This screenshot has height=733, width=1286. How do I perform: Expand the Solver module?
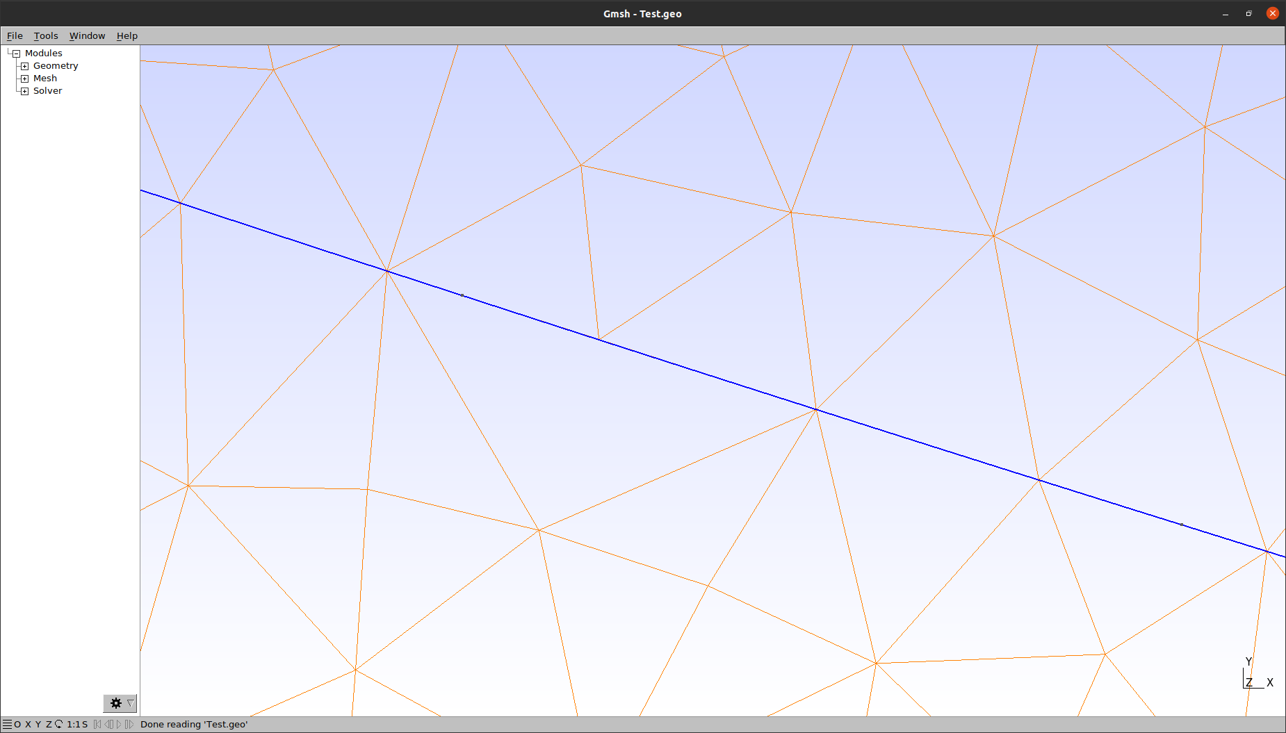[x=24, y=91]
